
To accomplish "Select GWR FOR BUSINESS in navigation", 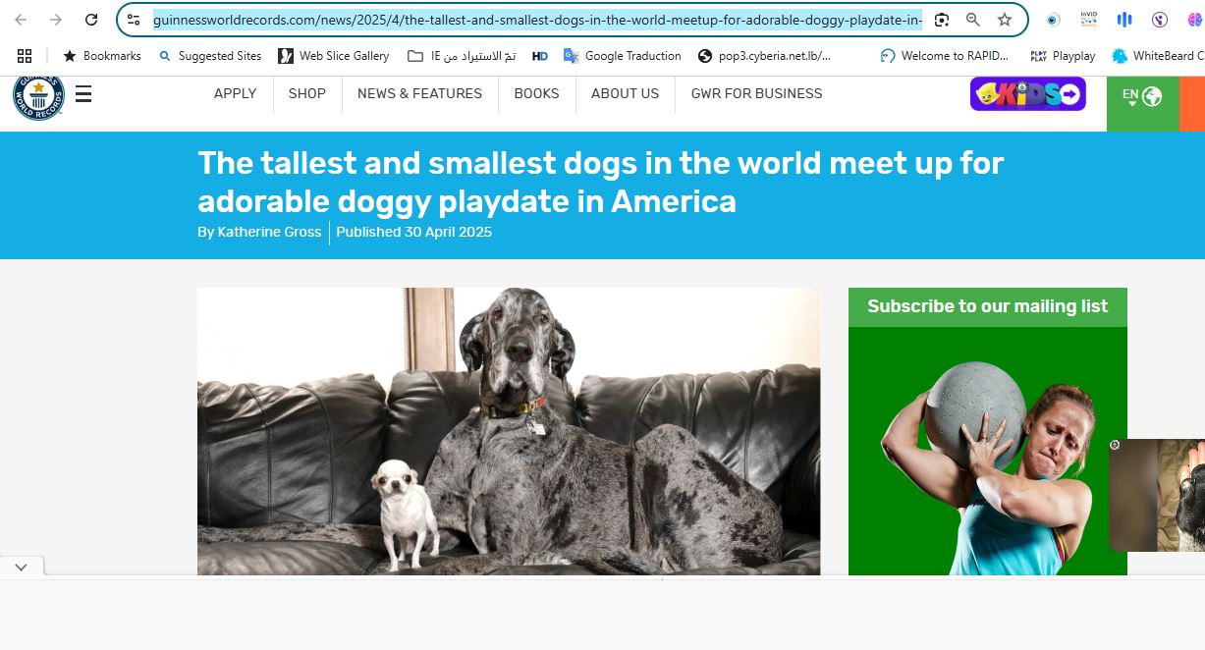I will click(x=756, y=93).
